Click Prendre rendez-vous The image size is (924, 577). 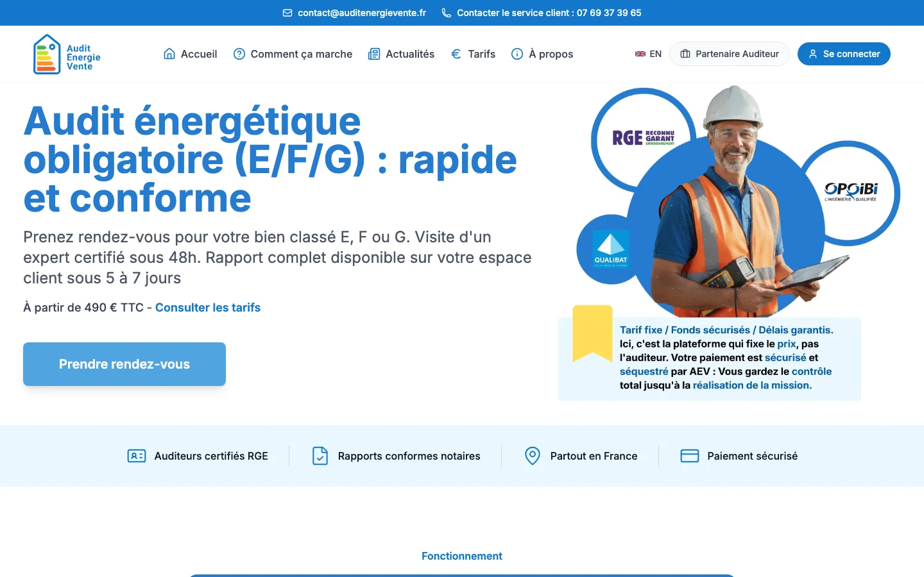(x=124, y=364)
